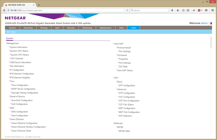Open the downloads arrow icon
The image size is (217, 140).
pyautogui.click(x=172, y=10)
